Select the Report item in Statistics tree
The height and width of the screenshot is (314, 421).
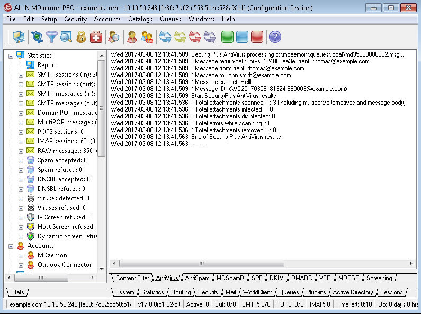click(x=47, y=65)
